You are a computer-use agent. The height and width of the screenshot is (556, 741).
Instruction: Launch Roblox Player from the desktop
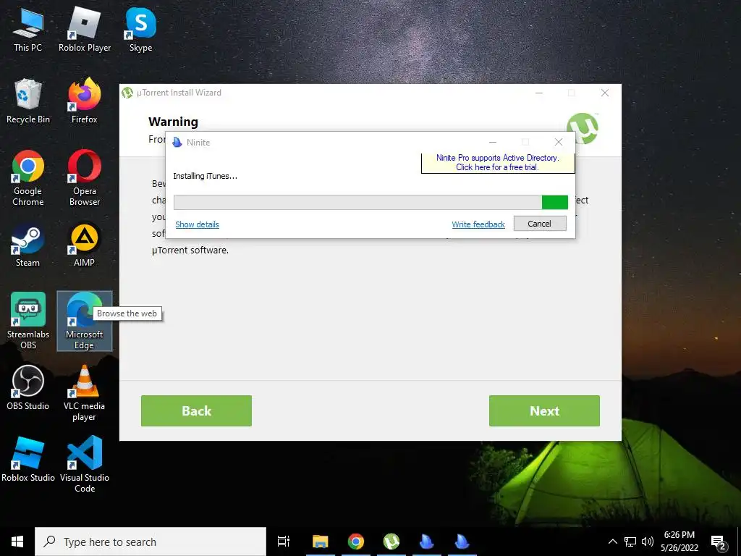click(85, 30)
